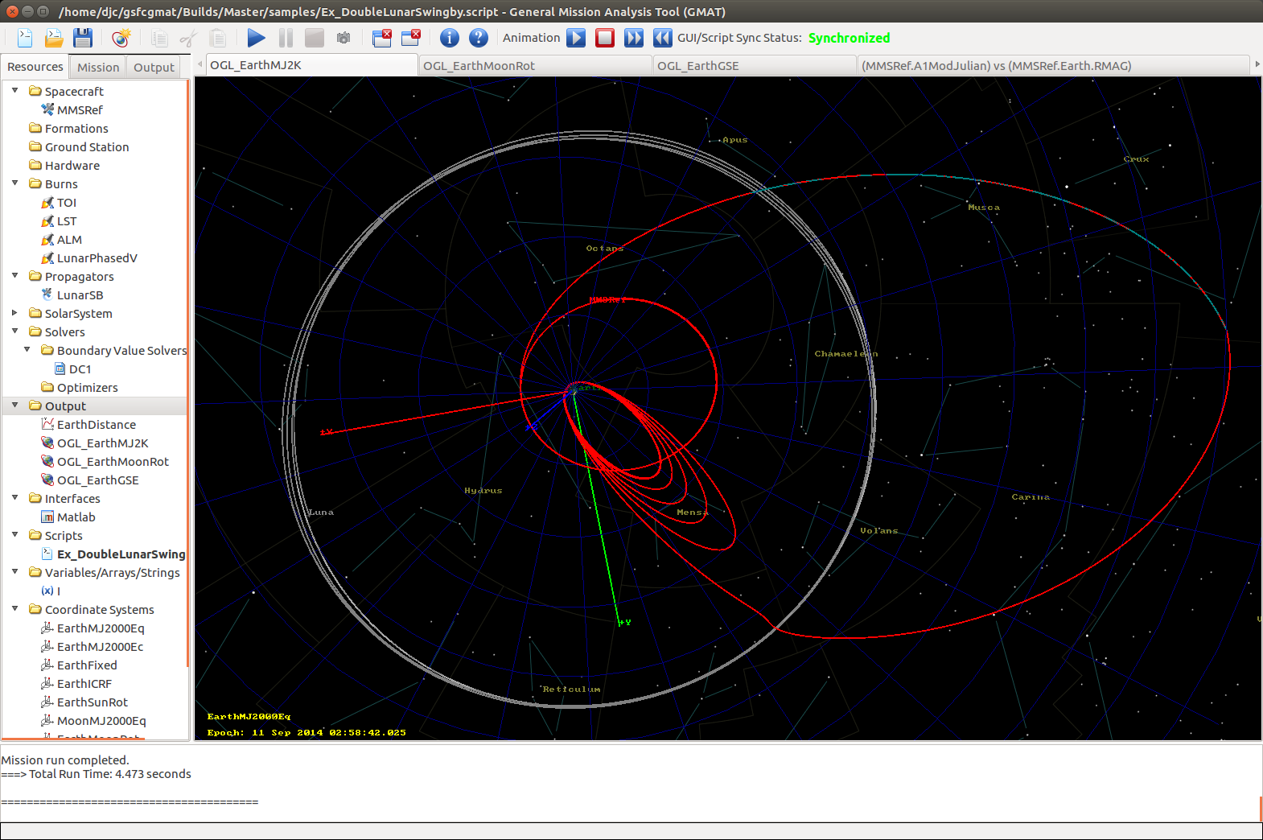The height and width of the screenshot is (840, 1263).
Task: Select the OGL_EarthMoonRot view tab
Action: point(536,66)
